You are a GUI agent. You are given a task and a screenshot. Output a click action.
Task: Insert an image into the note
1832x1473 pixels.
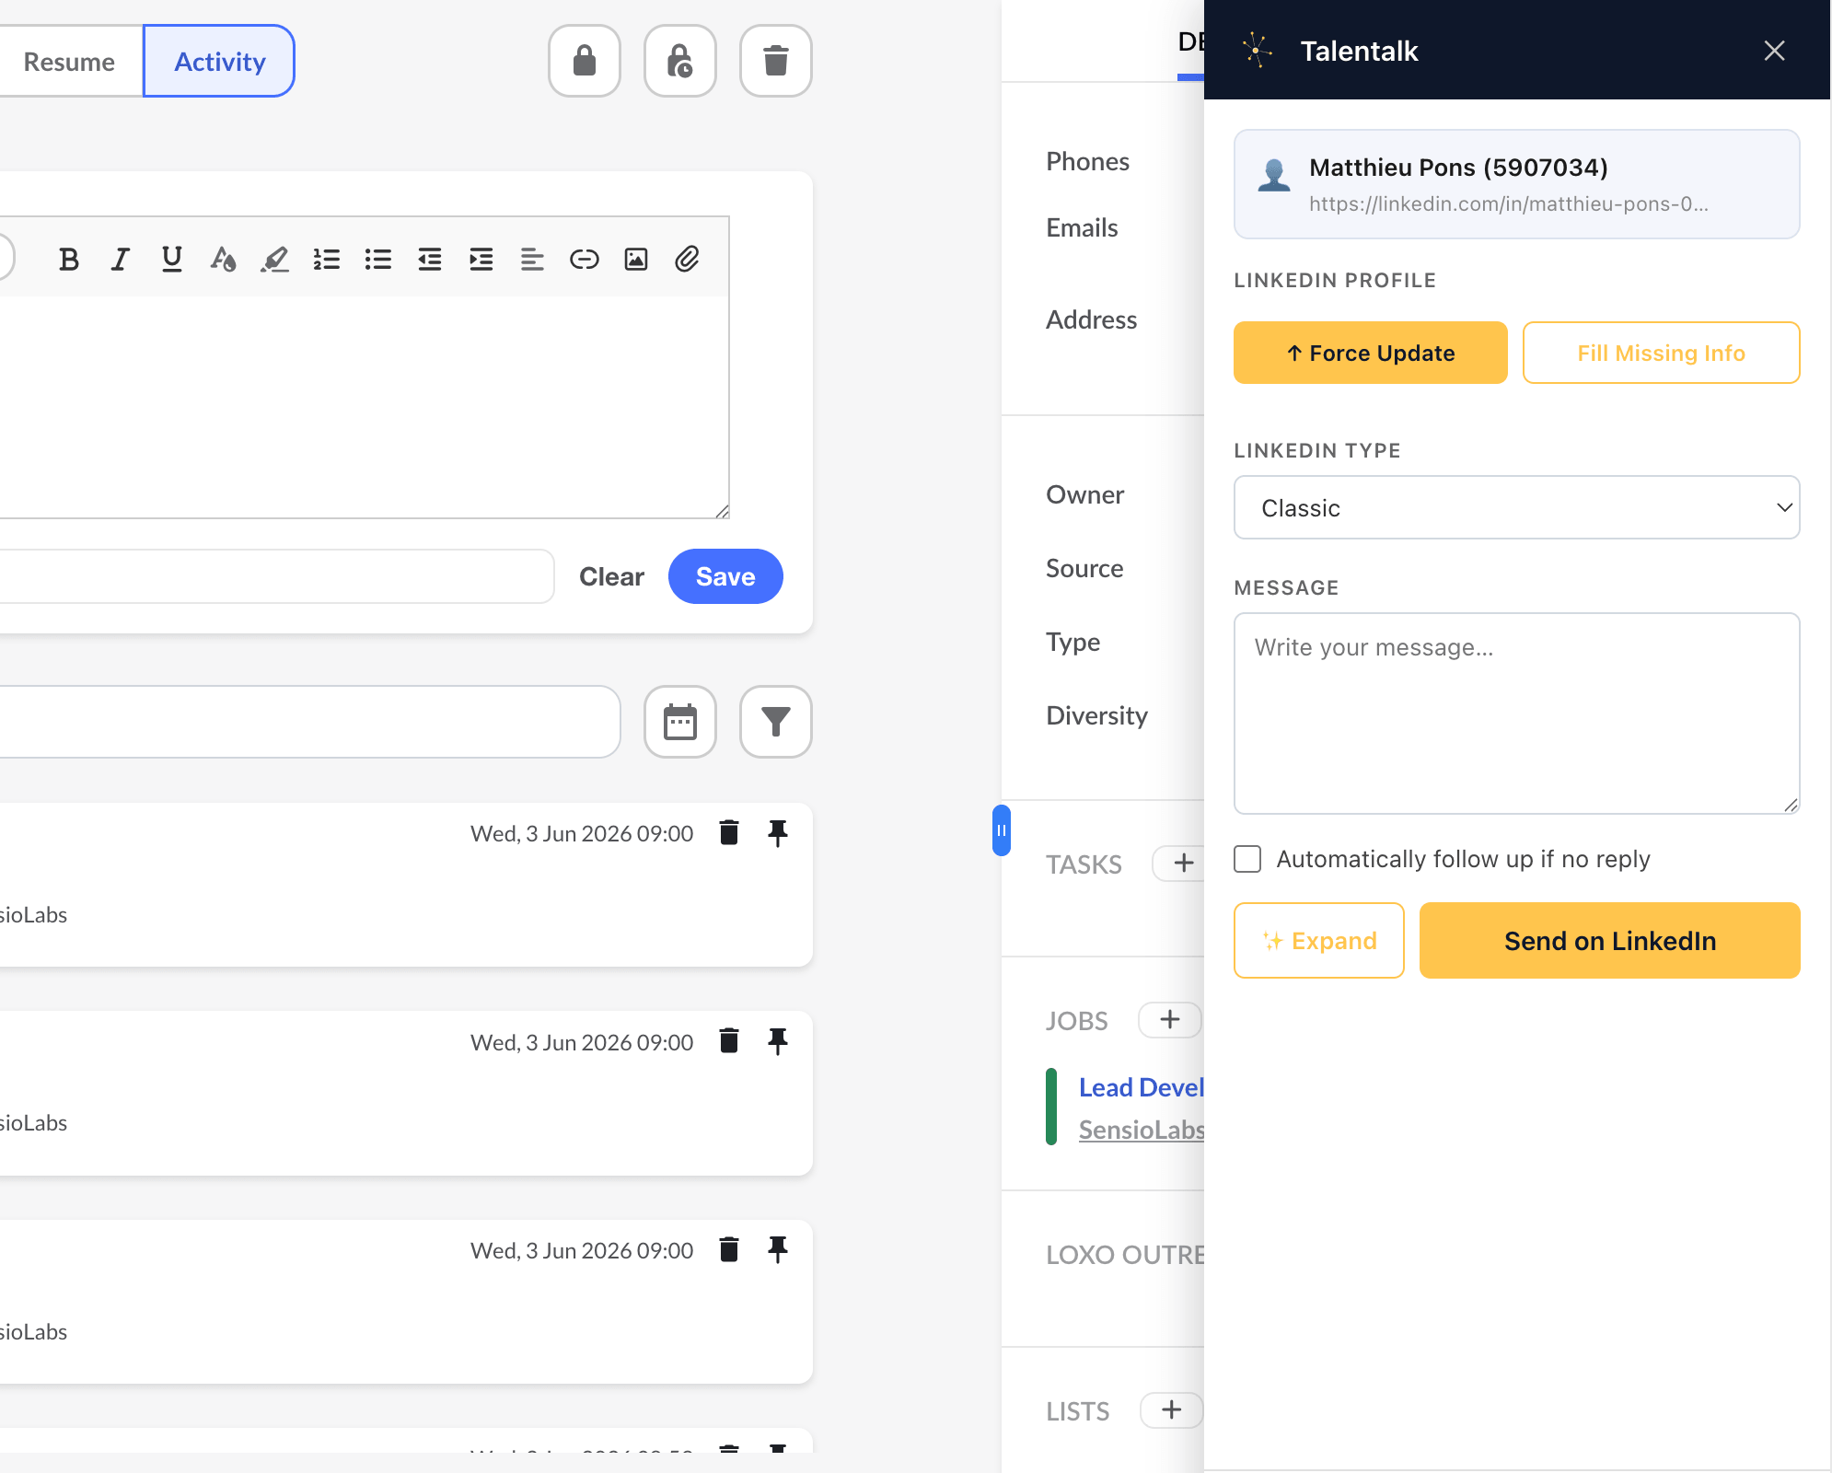pos(636,260)
